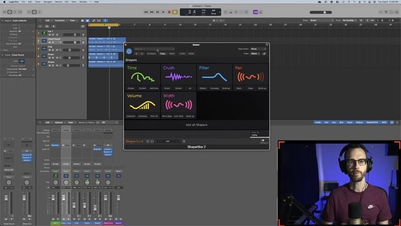The width and height of the screenshot is (401, 226).
Task: Toggle the Mixer button in control bar
Action: (x=34, y=12)
